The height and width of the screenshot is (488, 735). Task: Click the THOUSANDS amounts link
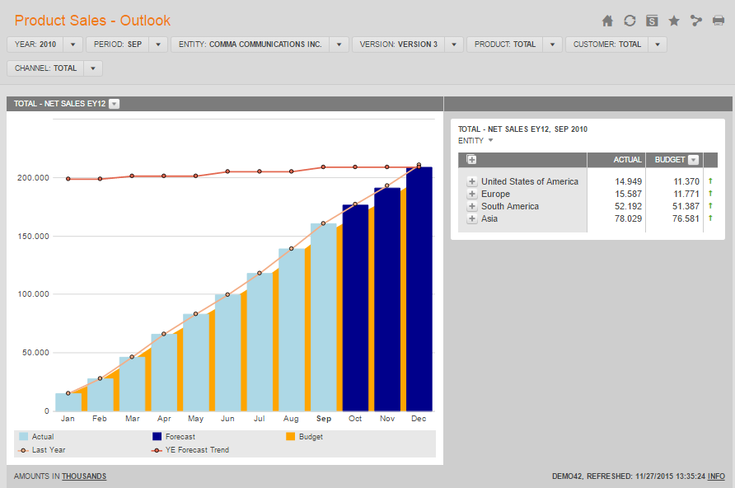pos(84,476)
